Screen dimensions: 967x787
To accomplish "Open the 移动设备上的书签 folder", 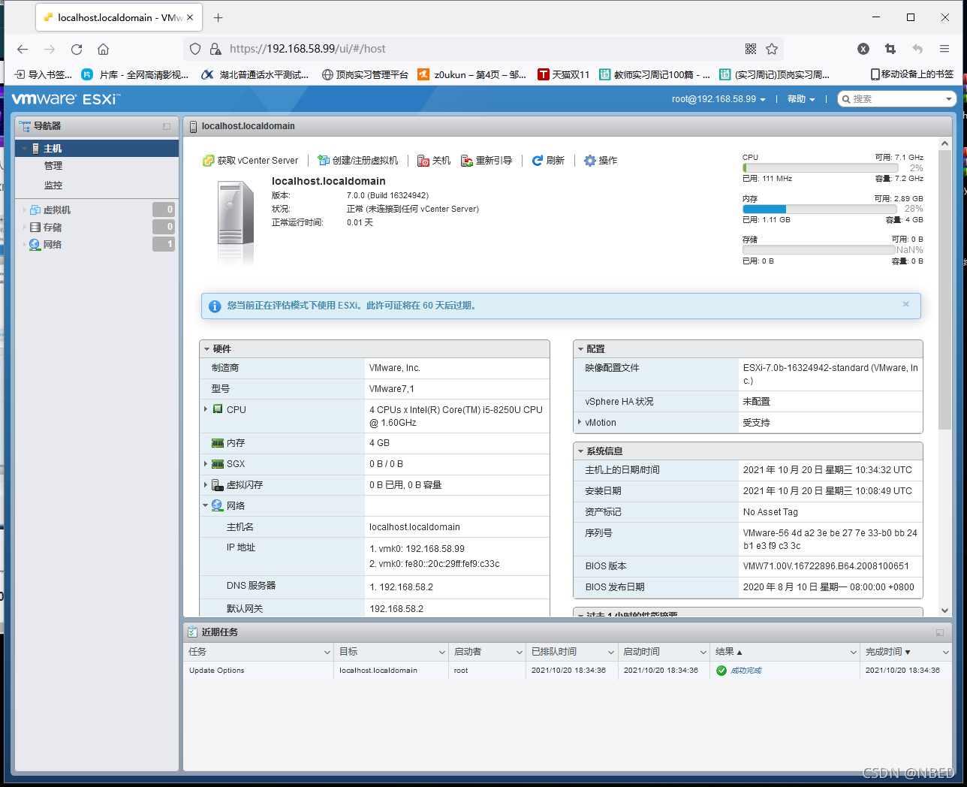I will pyautogui.click(x=911, y=74).
